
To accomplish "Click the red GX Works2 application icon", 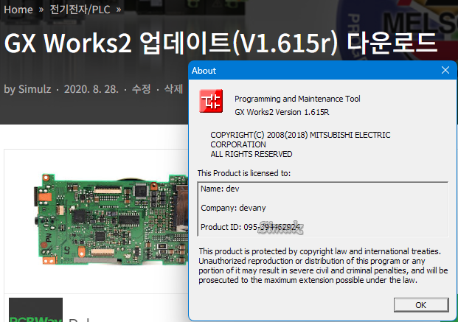I will (x=211, y=101).
